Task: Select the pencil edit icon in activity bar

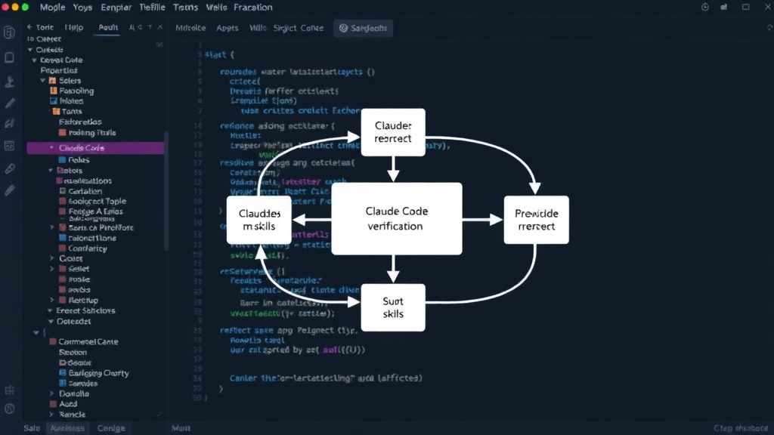Action: pyautogui.click(x=9, y=103)
